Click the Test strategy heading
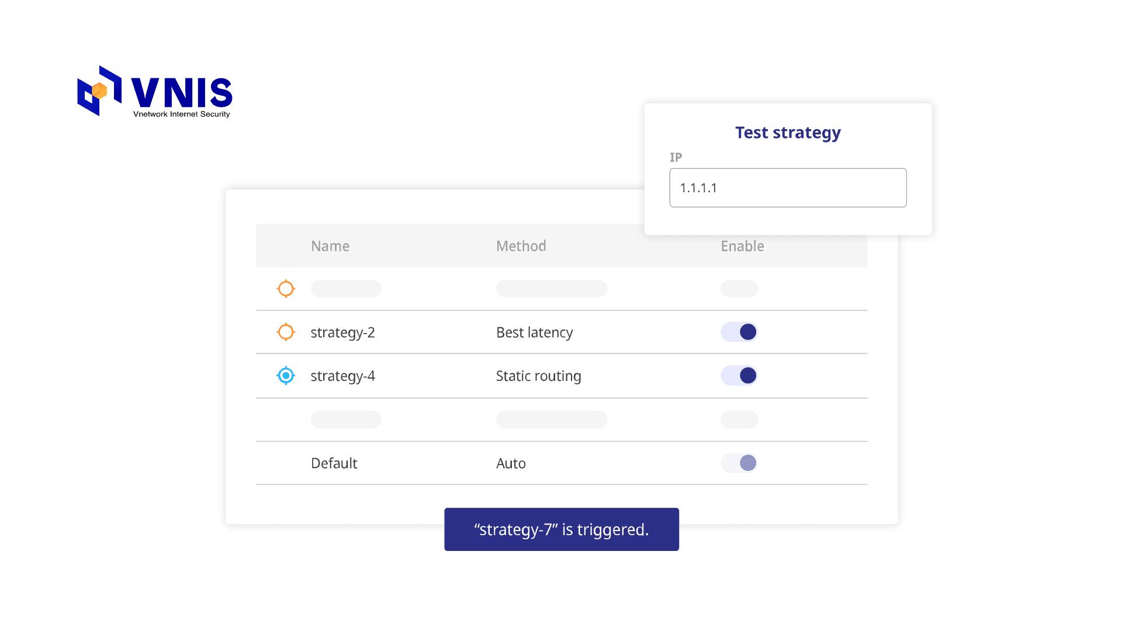The image size is (1122, 631). point(788,133)
